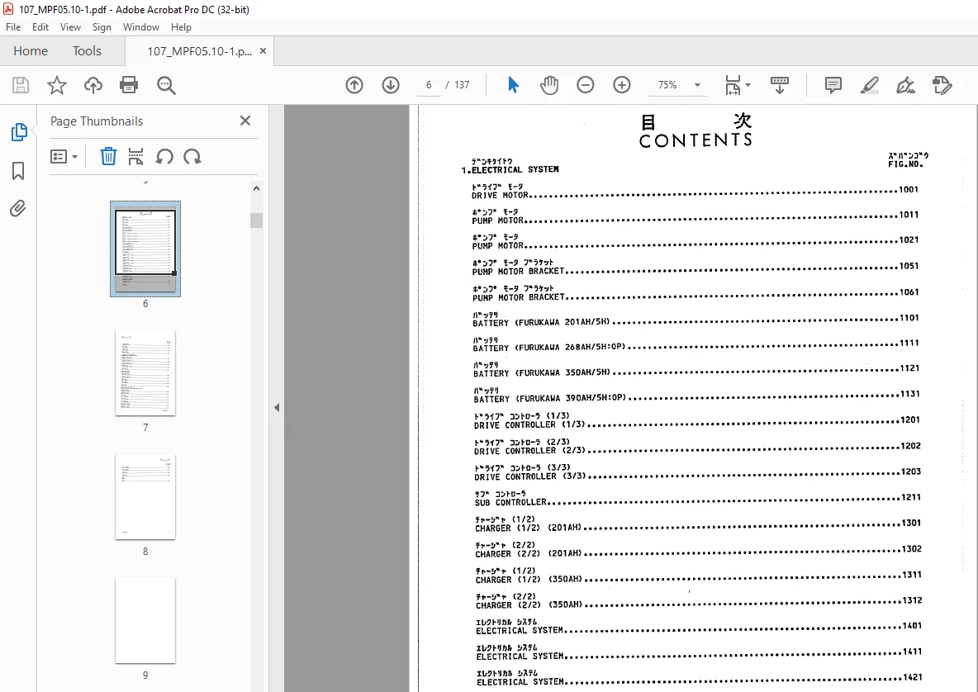Click the upload to cloud icon
978x692 pixels.
pos(93,85)
